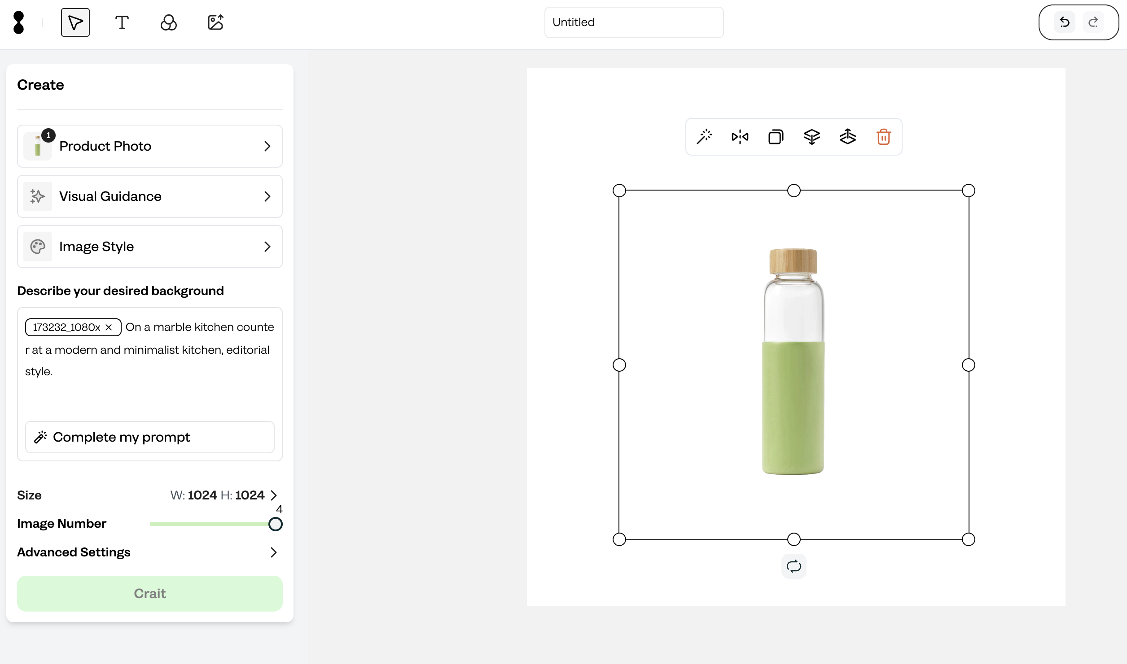The width and height of the screenshot is (1127, 664).
Task: Click the top-left resize handle
Action: pyautogui.click(x=619, y=191)
